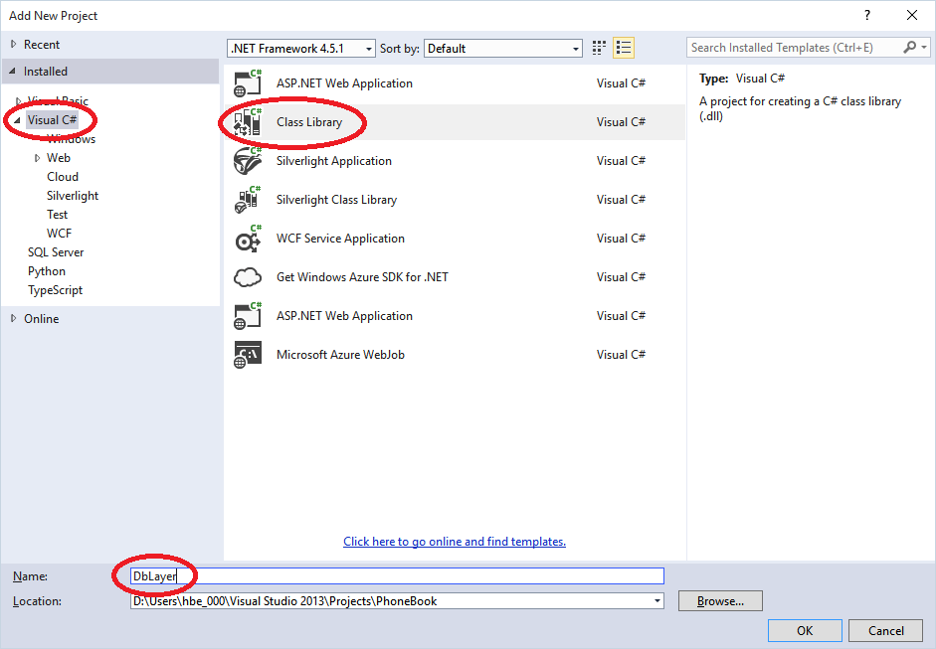Open the online templates link
Image resolution: width=936 pixels, height=649 pixels.
455,542
